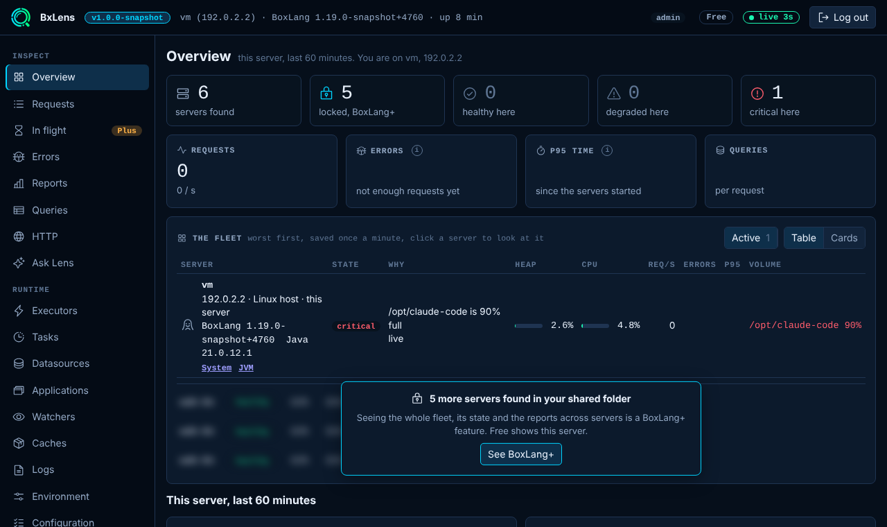Click the Errors bug icon in sidebar
Viewport: 887px width, 527px height.
pyautogui.click(x=19, y=157)
